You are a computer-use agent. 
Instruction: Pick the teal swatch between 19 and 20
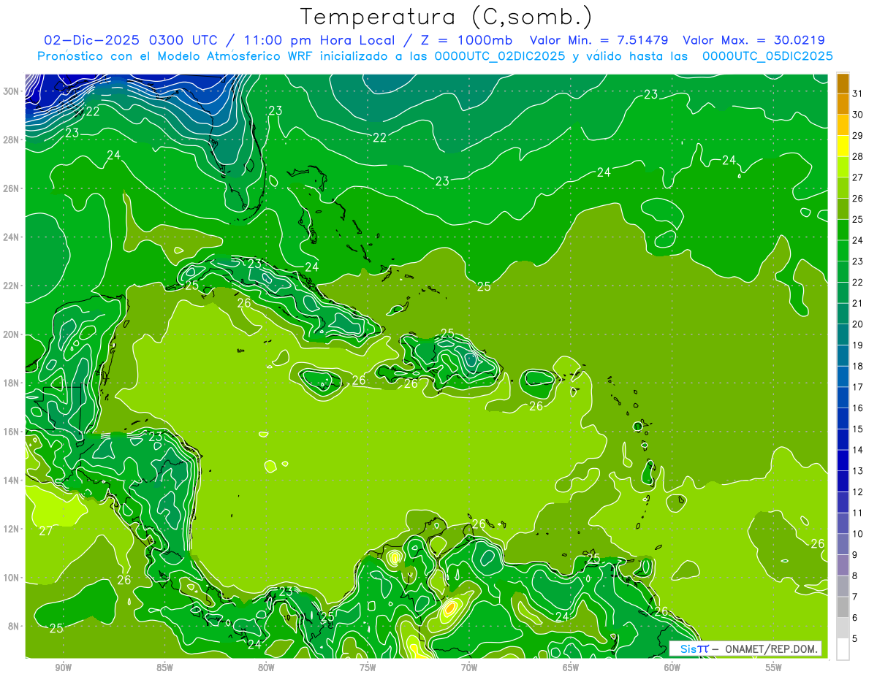click(x=843, y=335)
